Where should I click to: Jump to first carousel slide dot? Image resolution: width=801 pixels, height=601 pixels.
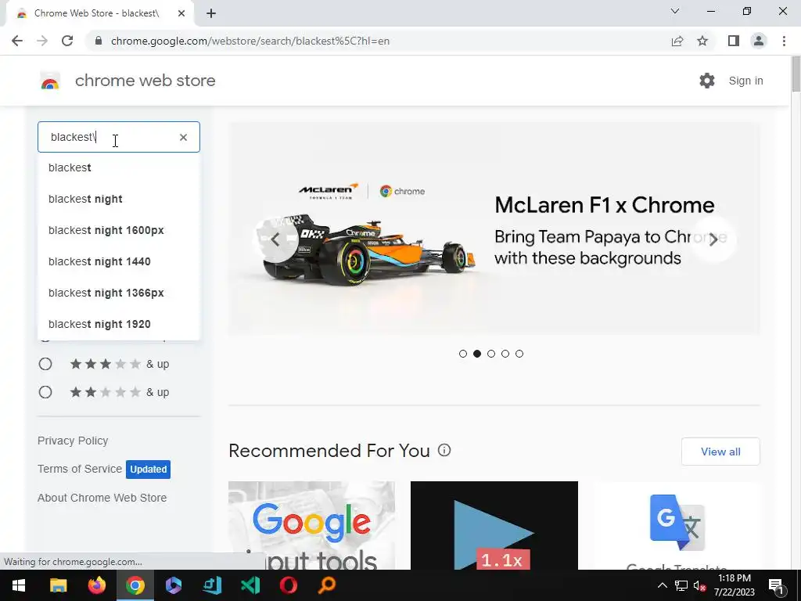(x=463, y=354)
